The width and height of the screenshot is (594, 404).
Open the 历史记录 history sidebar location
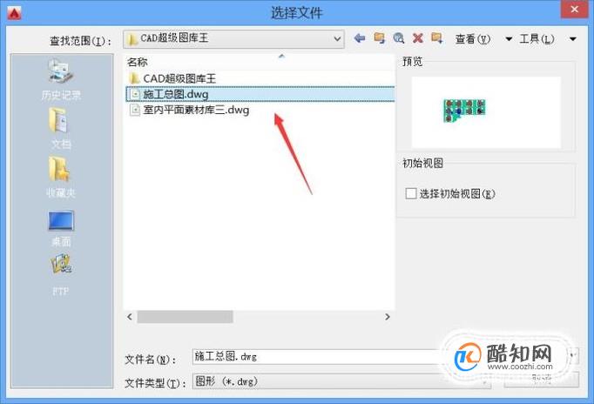point(61,79)
